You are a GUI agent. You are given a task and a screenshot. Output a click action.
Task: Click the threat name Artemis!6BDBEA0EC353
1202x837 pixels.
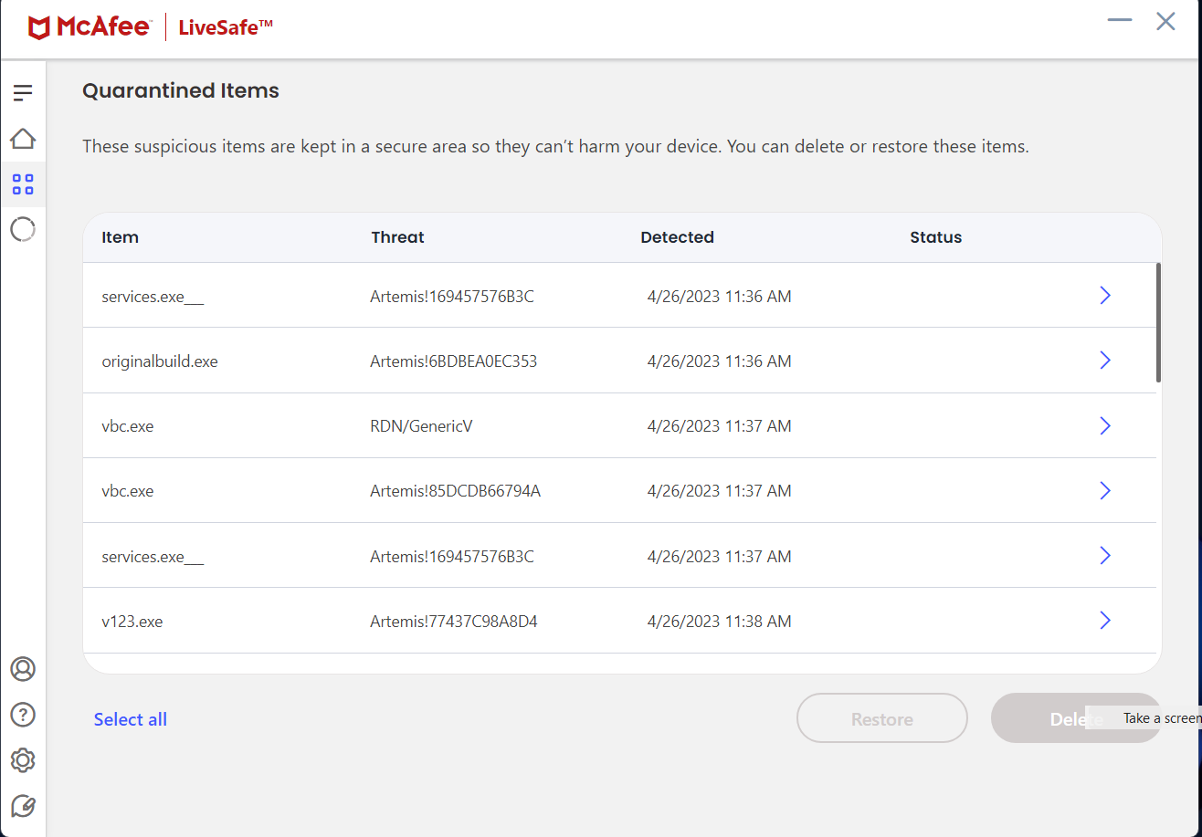point(453,361)
